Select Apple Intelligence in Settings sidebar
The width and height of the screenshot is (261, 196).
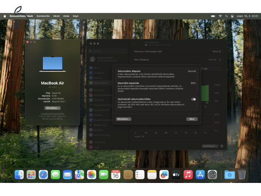point(100,95)
